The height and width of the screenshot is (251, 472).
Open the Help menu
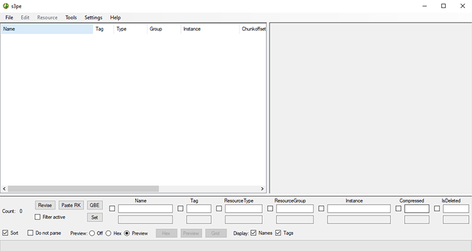tap(116, 18)
